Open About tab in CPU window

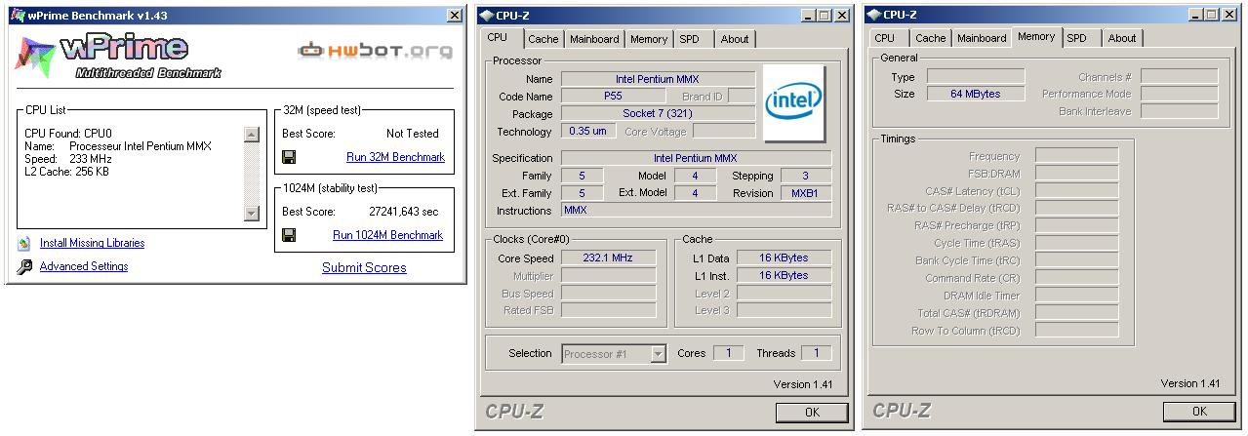tap(735, 39)
